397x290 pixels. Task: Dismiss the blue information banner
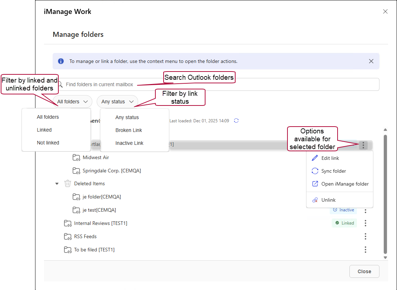[x=371, y=61]
